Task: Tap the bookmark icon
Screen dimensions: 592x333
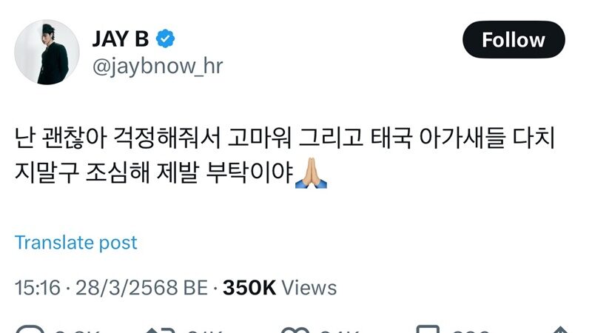Action: pos(428,329)
